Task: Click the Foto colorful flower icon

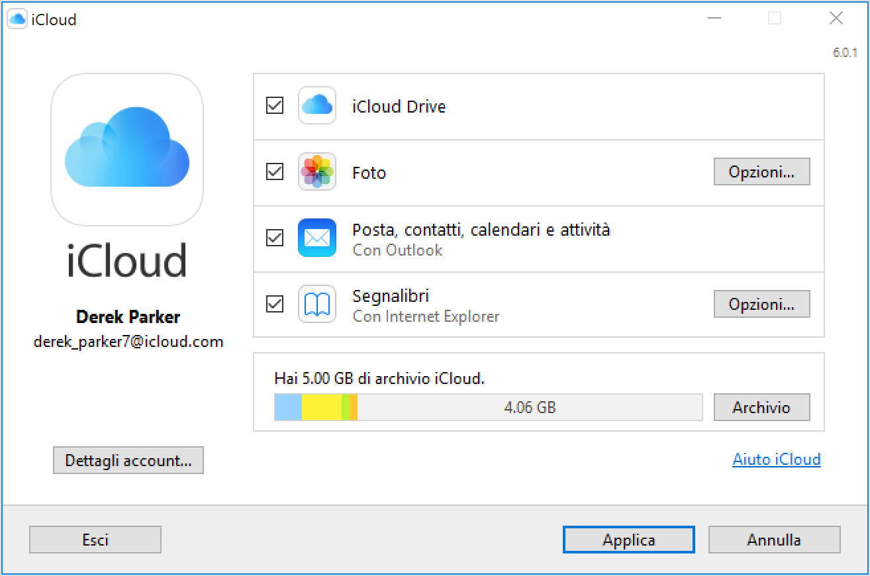Action: click(317, 172)
